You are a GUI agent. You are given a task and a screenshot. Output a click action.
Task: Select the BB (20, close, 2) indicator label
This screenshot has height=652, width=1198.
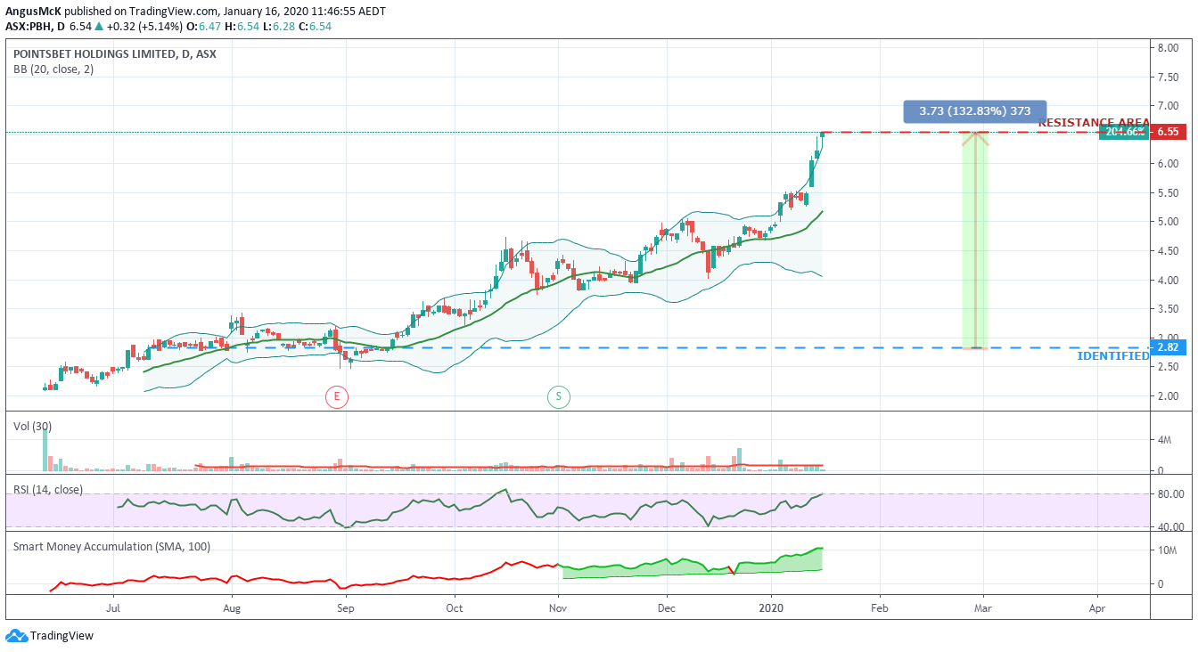[x=53, y=69]
